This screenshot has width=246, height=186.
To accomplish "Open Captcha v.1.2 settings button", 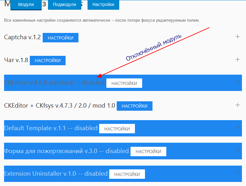I will click(61, 38).
